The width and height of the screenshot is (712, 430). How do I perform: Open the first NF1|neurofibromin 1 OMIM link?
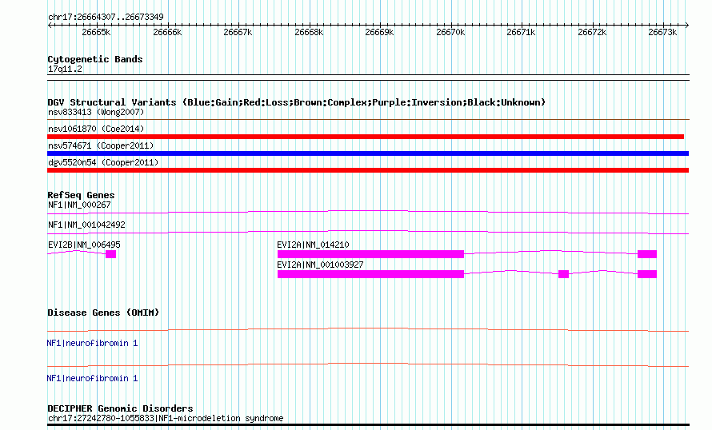(92, 344)
